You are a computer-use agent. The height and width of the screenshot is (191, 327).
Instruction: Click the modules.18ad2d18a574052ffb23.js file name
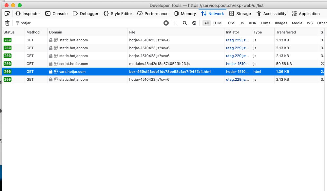(x=159, y=64)
